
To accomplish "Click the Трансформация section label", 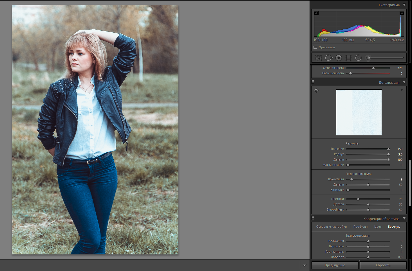I will coord(357,236).
